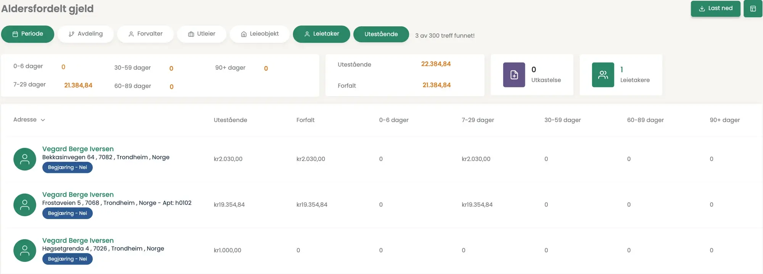Select the Leieobjekt filter
The width and height of the screenshot is (763, 274).
259,34
